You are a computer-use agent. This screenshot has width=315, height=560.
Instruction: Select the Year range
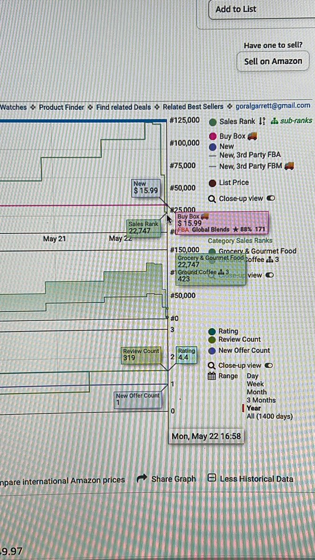[254, 408]
